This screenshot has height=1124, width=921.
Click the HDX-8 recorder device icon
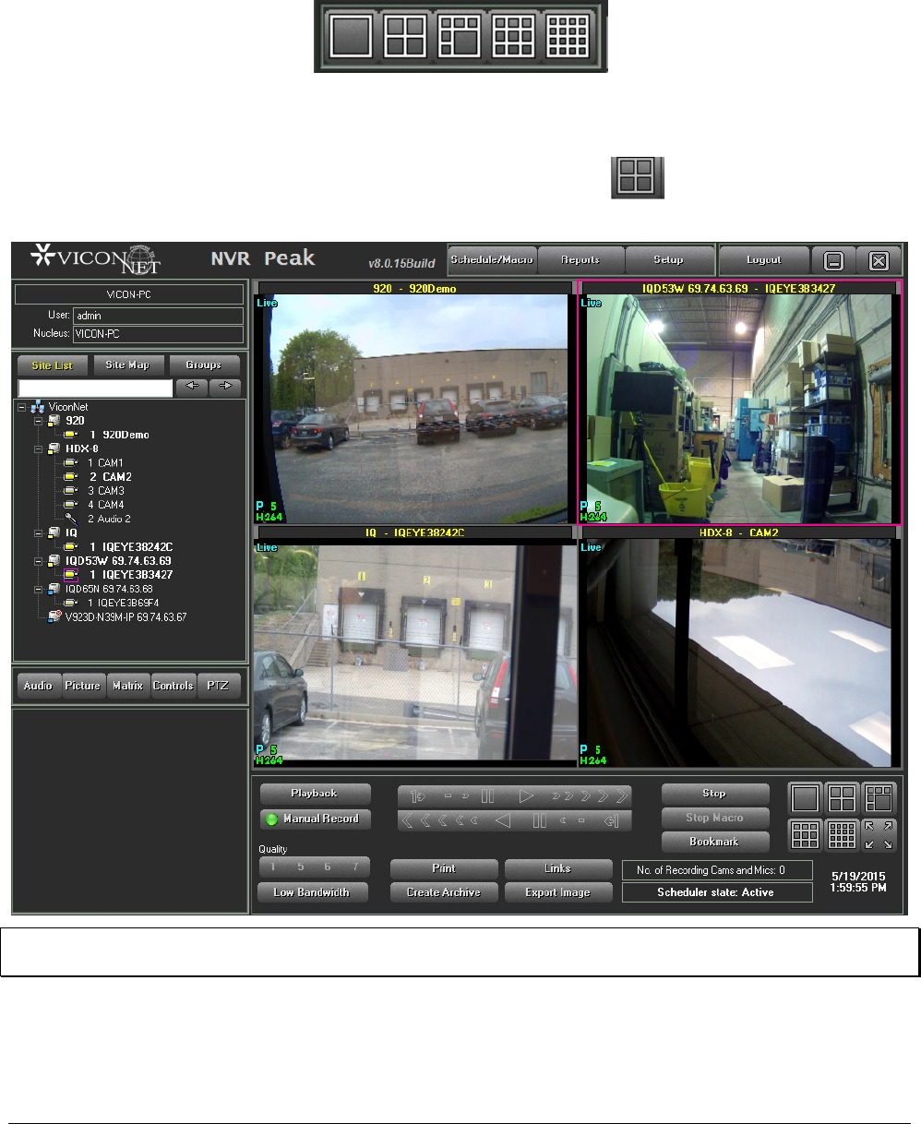point(54,448)
